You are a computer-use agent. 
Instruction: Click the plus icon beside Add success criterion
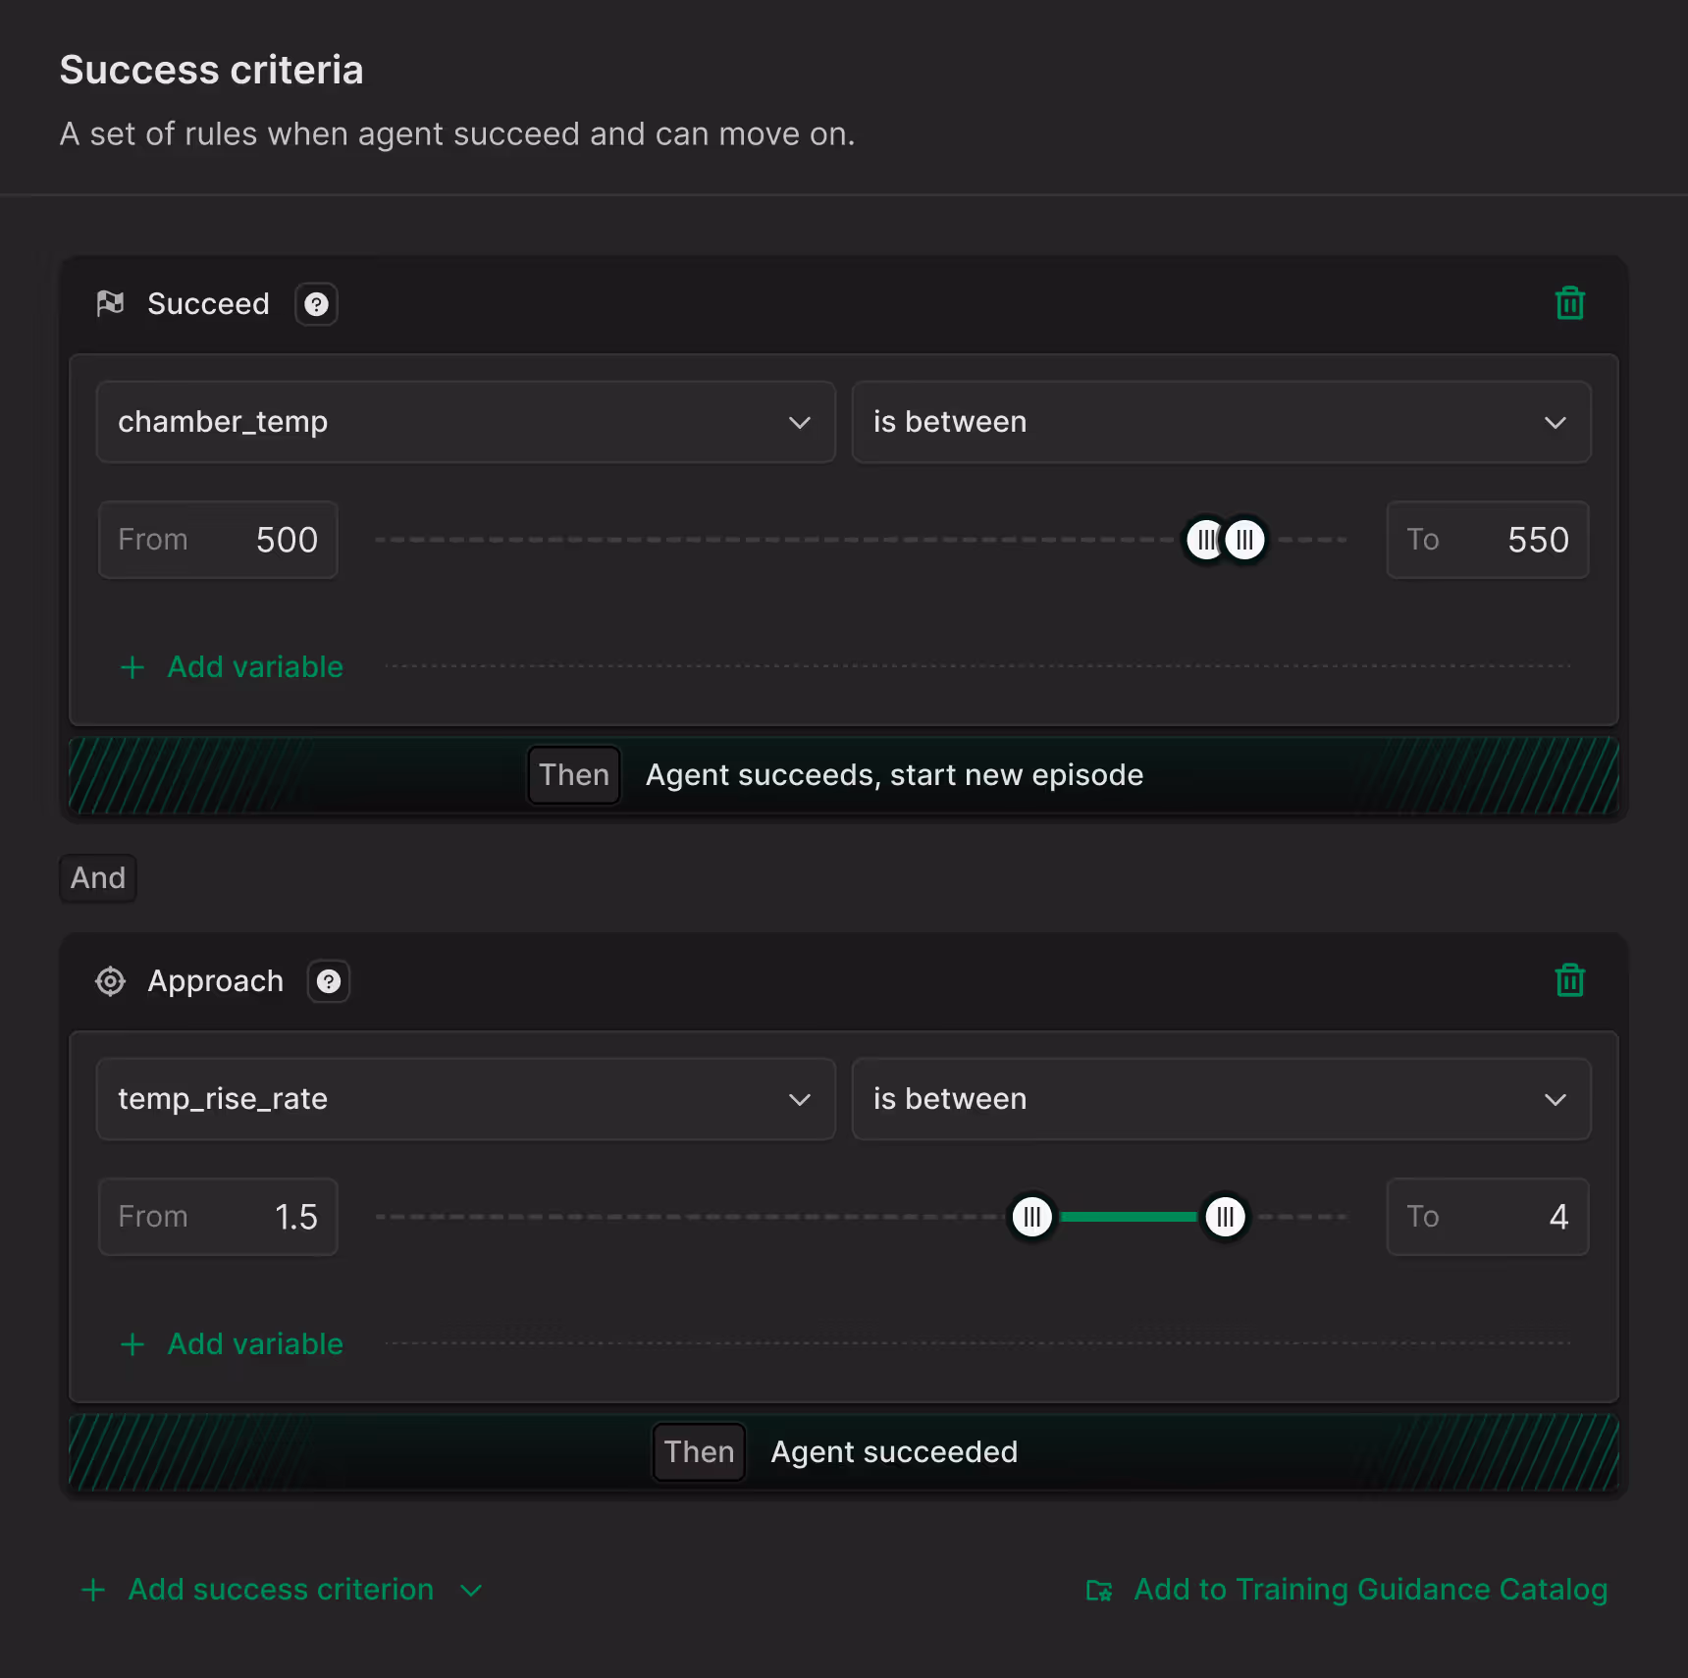point(93,1590)
